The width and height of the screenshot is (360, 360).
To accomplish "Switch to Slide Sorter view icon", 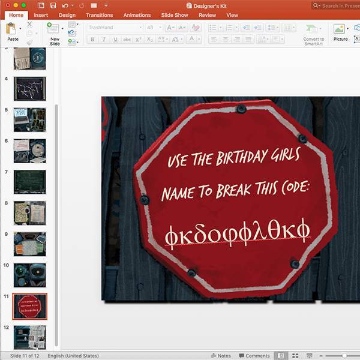I will coord(295,356).
